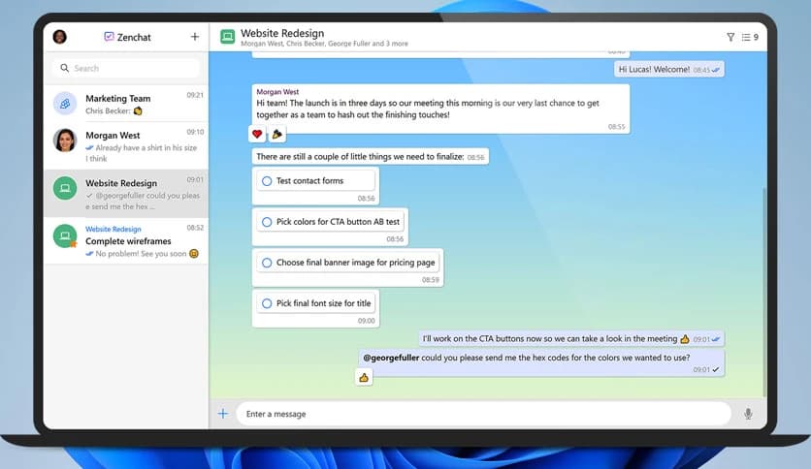Click the party popper reaction on Morgan's message

(277, 134)
